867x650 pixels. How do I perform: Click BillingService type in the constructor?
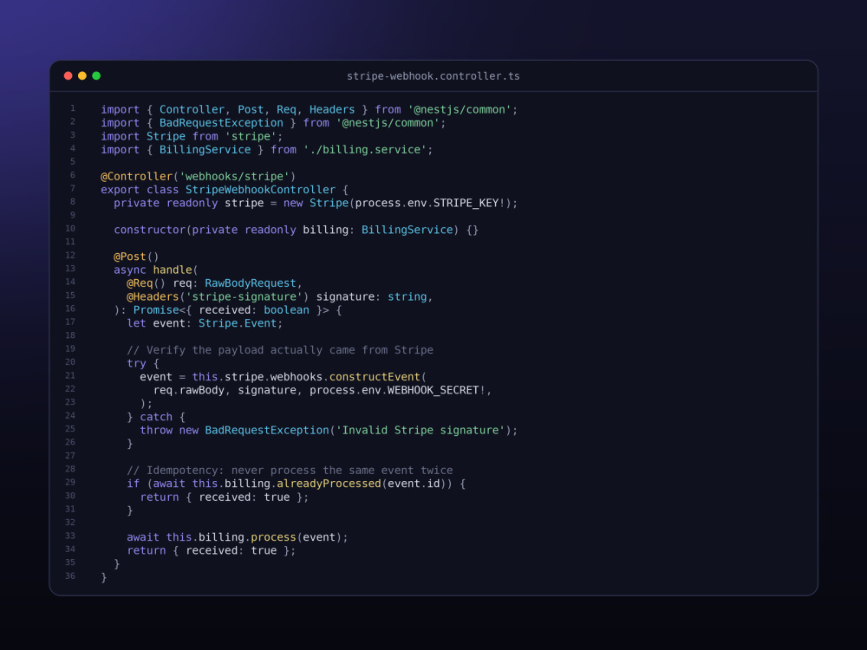pos(407,230)
